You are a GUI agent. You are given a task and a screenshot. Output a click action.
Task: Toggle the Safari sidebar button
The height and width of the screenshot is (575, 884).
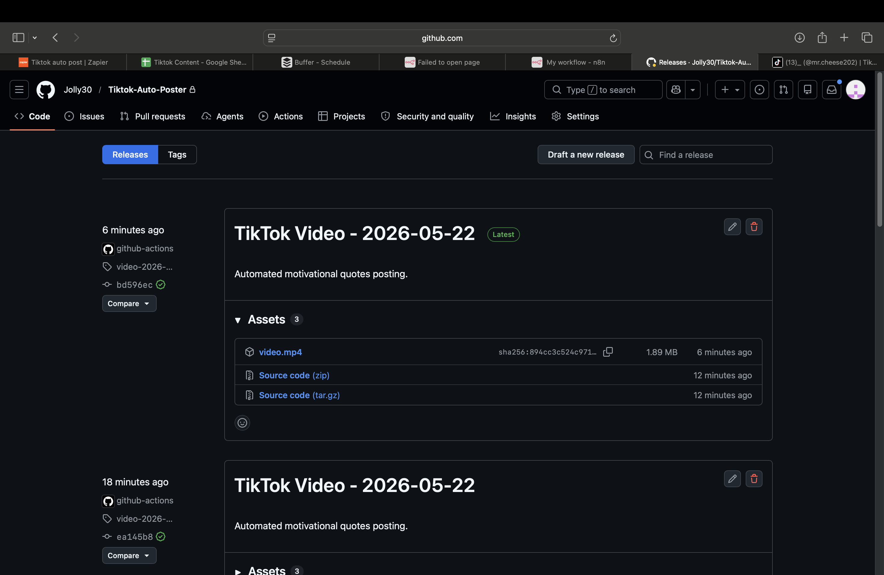tap(18, 38)
